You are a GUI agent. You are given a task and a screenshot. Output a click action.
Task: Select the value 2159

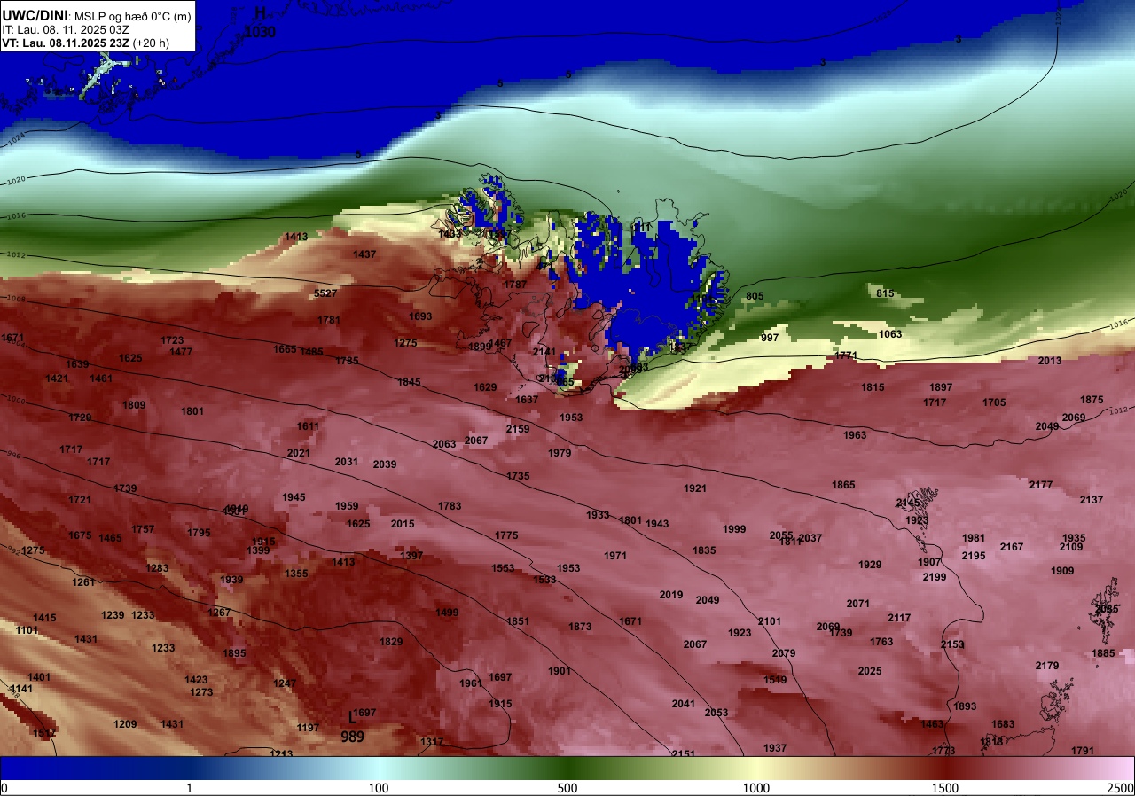(518, 429)
